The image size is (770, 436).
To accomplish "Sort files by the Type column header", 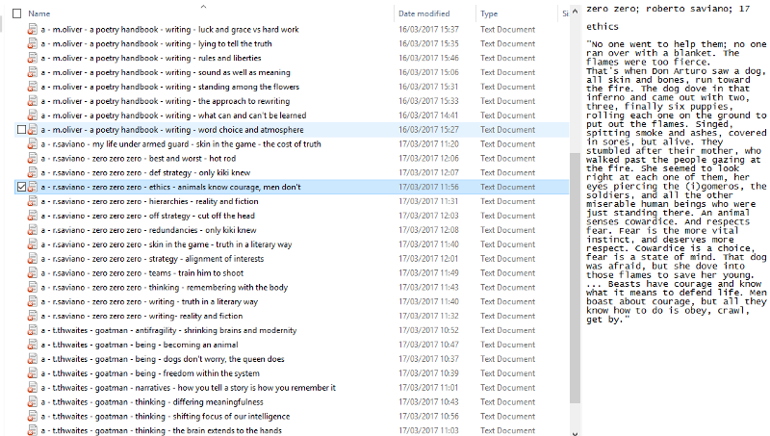I will [490, 13].
